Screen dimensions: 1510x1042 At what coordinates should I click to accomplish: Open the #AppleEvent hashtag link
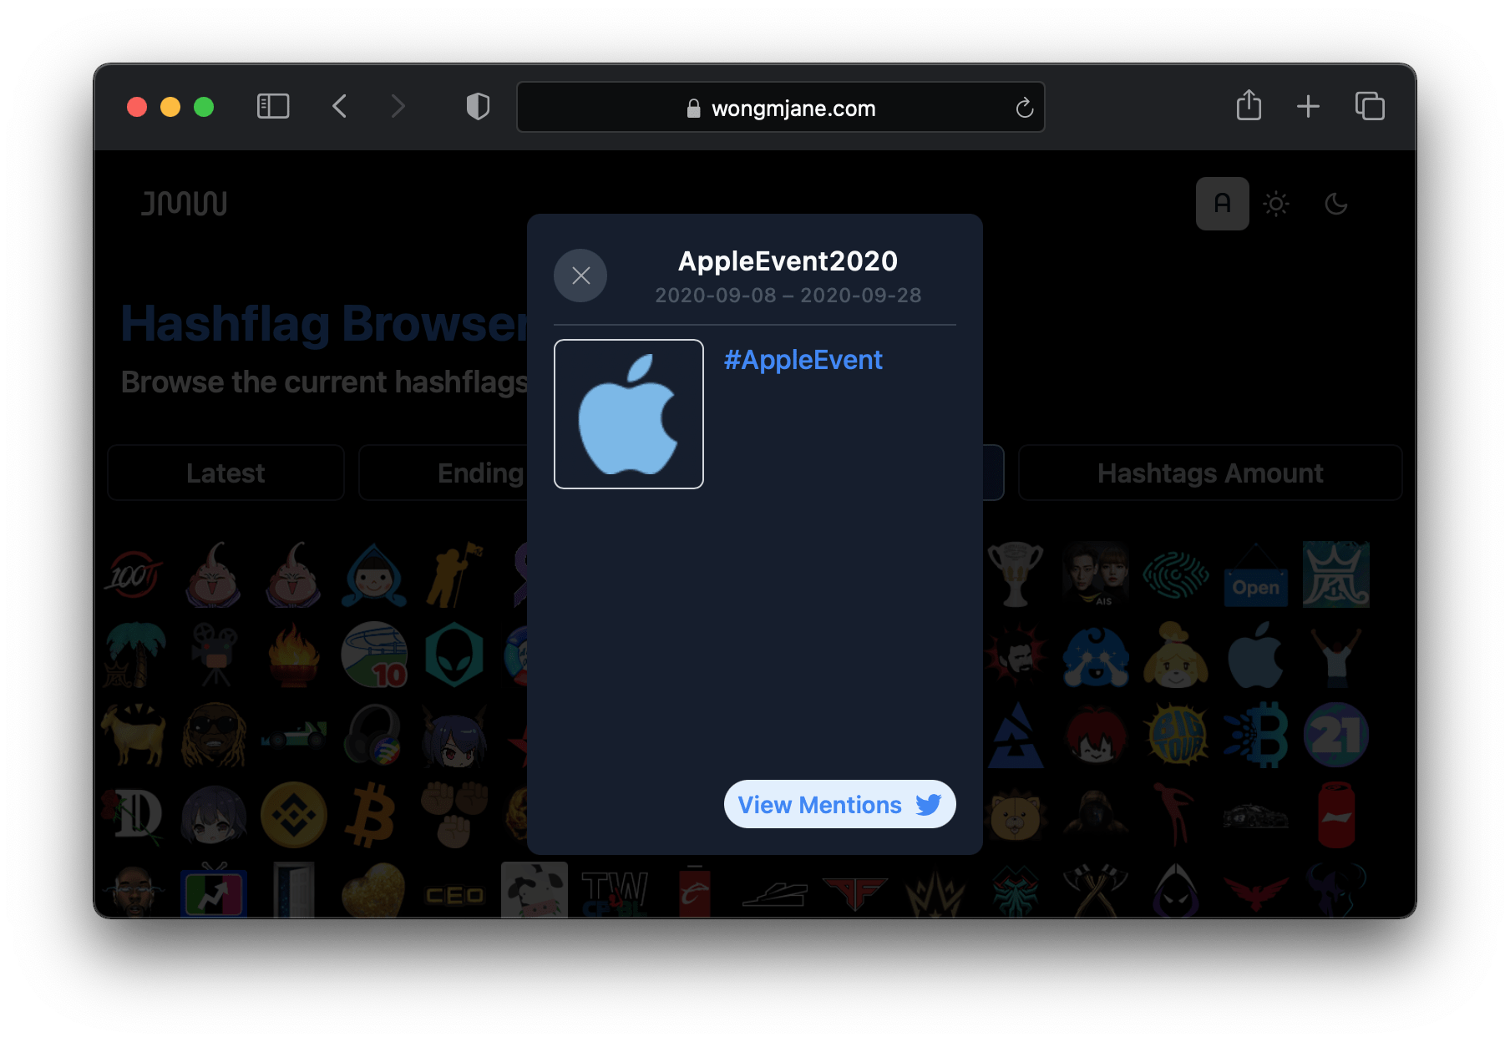[x=803, y=360]
